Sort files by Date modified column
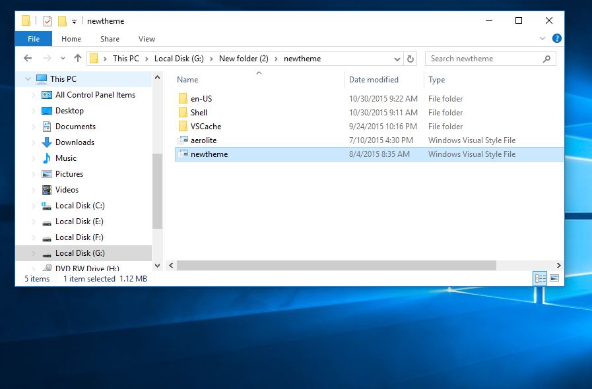 click(374, 80)
